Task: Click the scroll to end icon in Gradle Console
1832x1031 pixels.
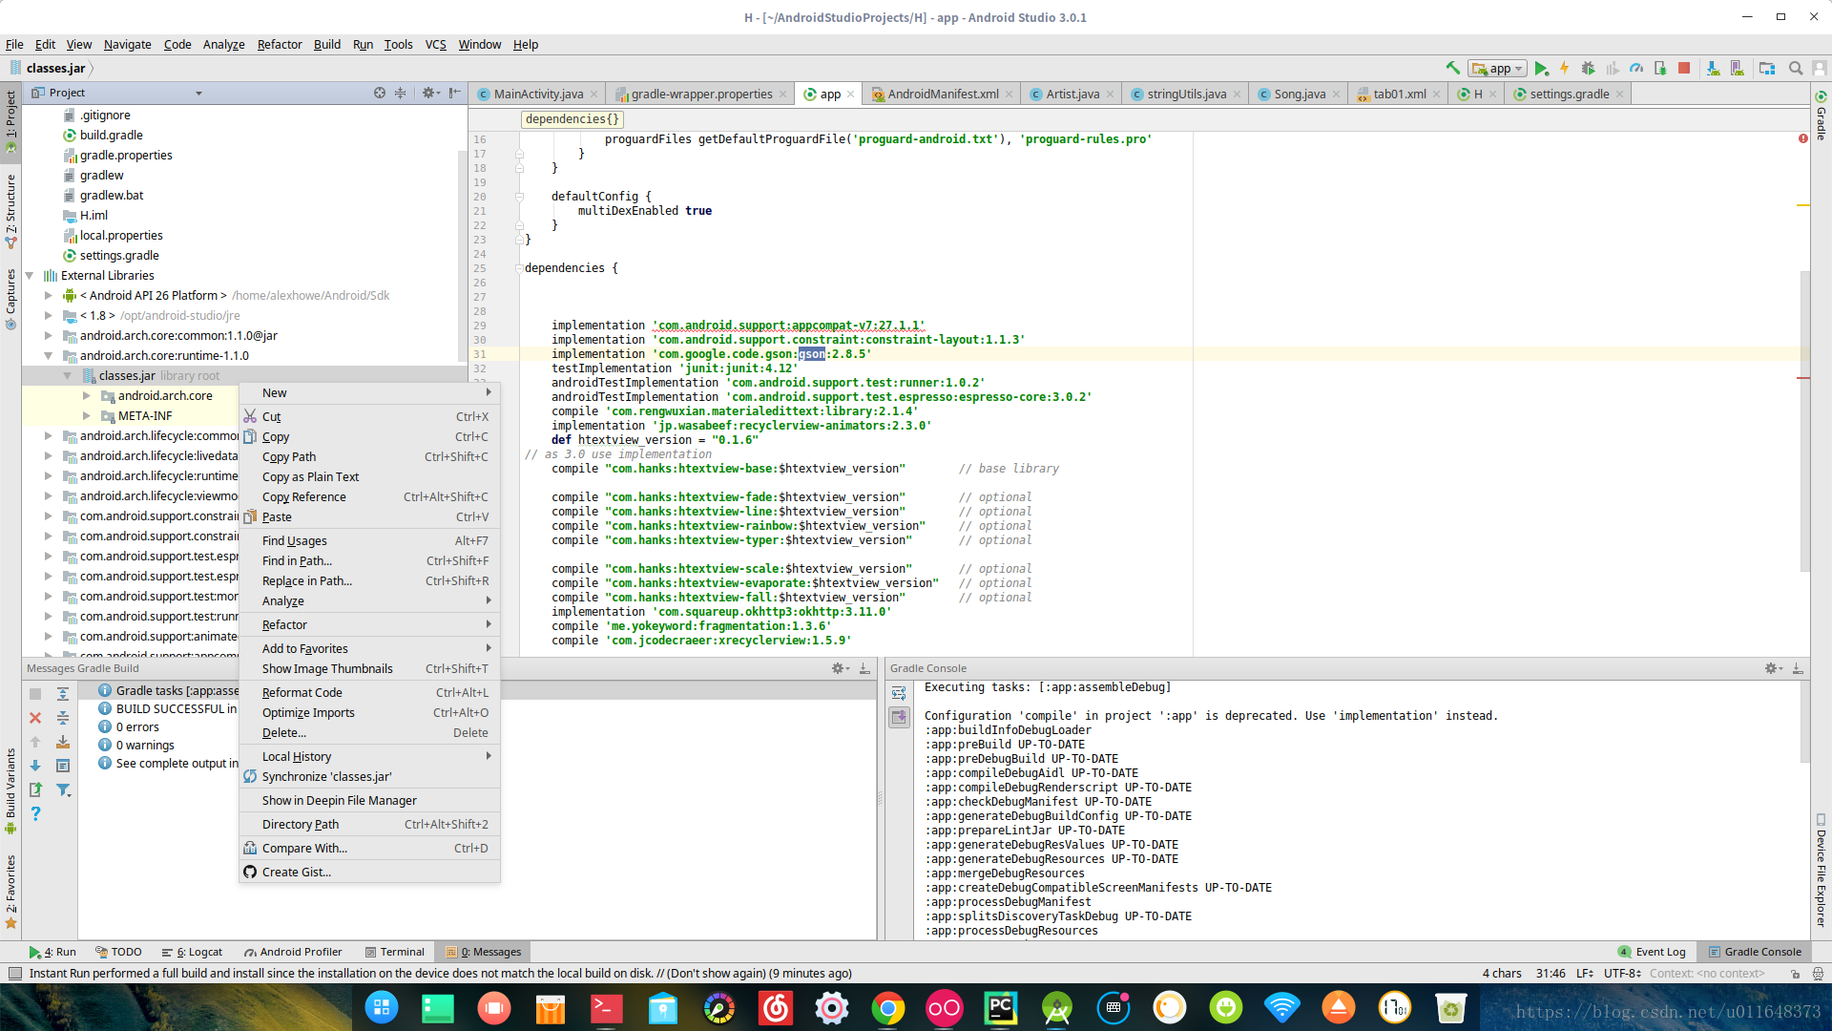Action: click(899, 718)
